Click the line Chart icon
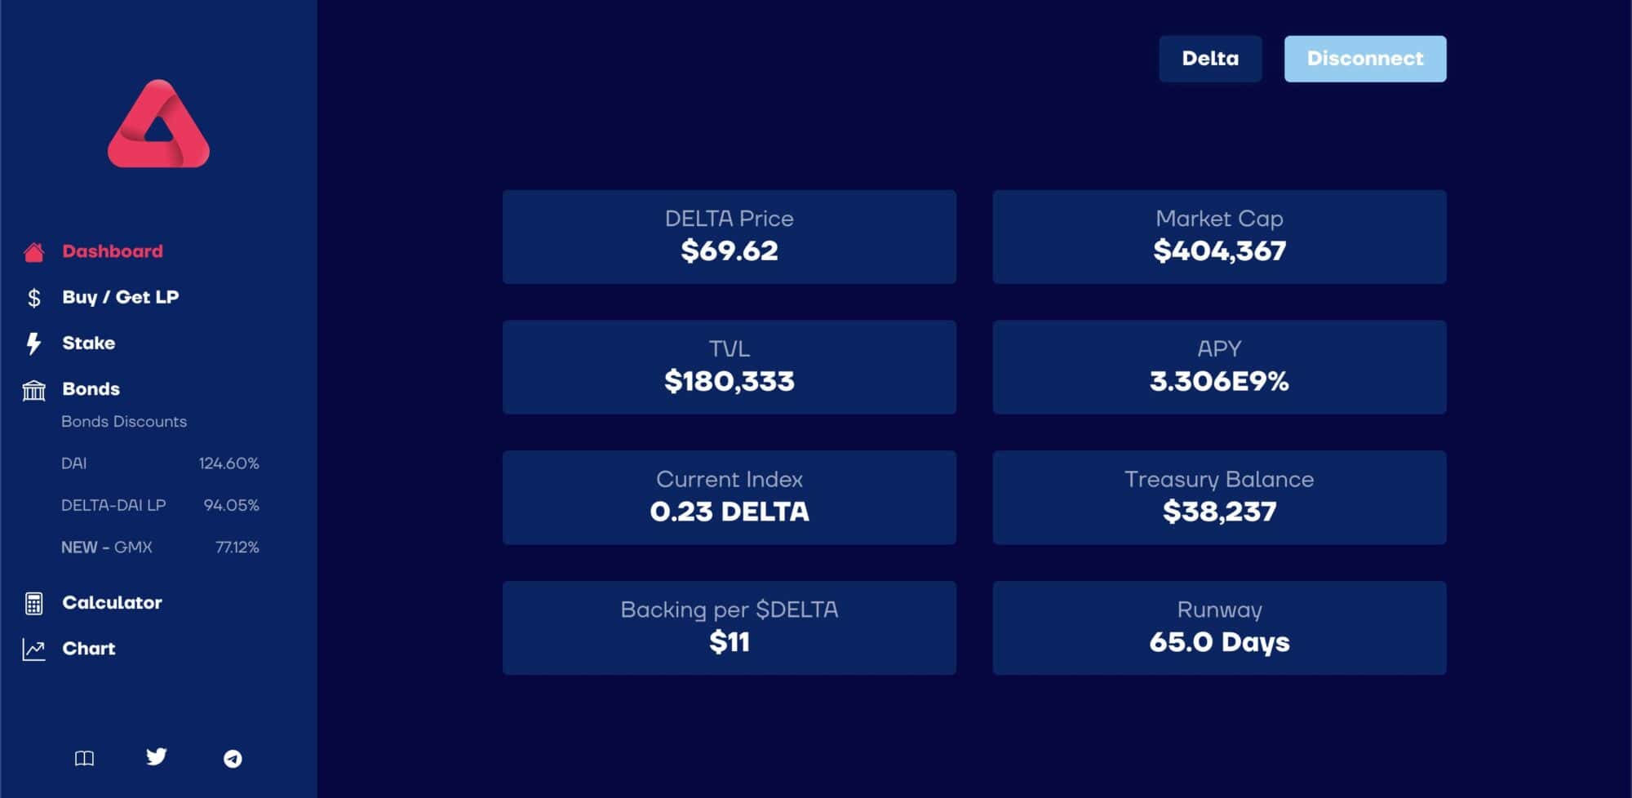Viewport: 1632px width, 798px height. (33, 649)
